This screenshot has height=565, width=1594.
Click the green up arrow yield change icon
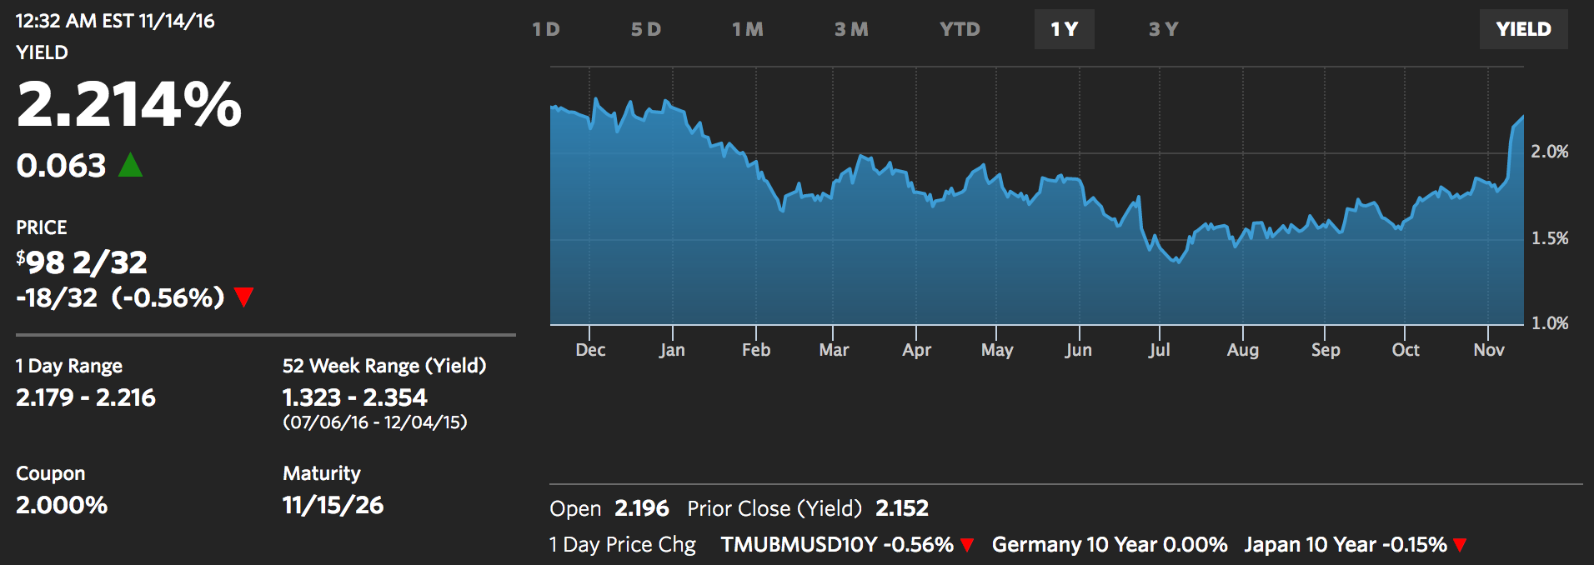(130, 166)
